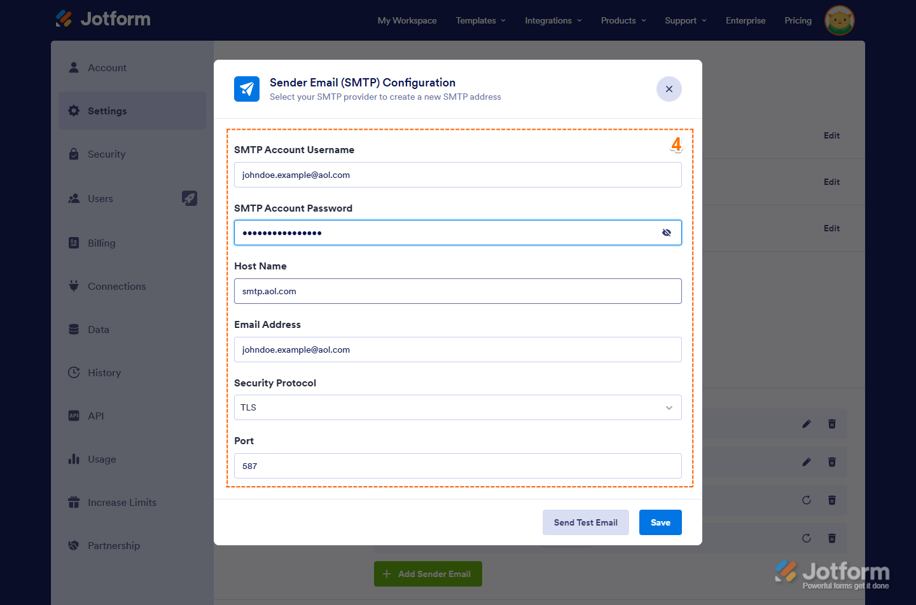916x605 pixels.
Task: Expand the Templates menu
Action: pos(480,20)
